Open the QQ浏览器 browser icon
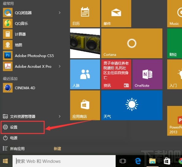This screenshot has width=182, height=167. click(8, 13)
